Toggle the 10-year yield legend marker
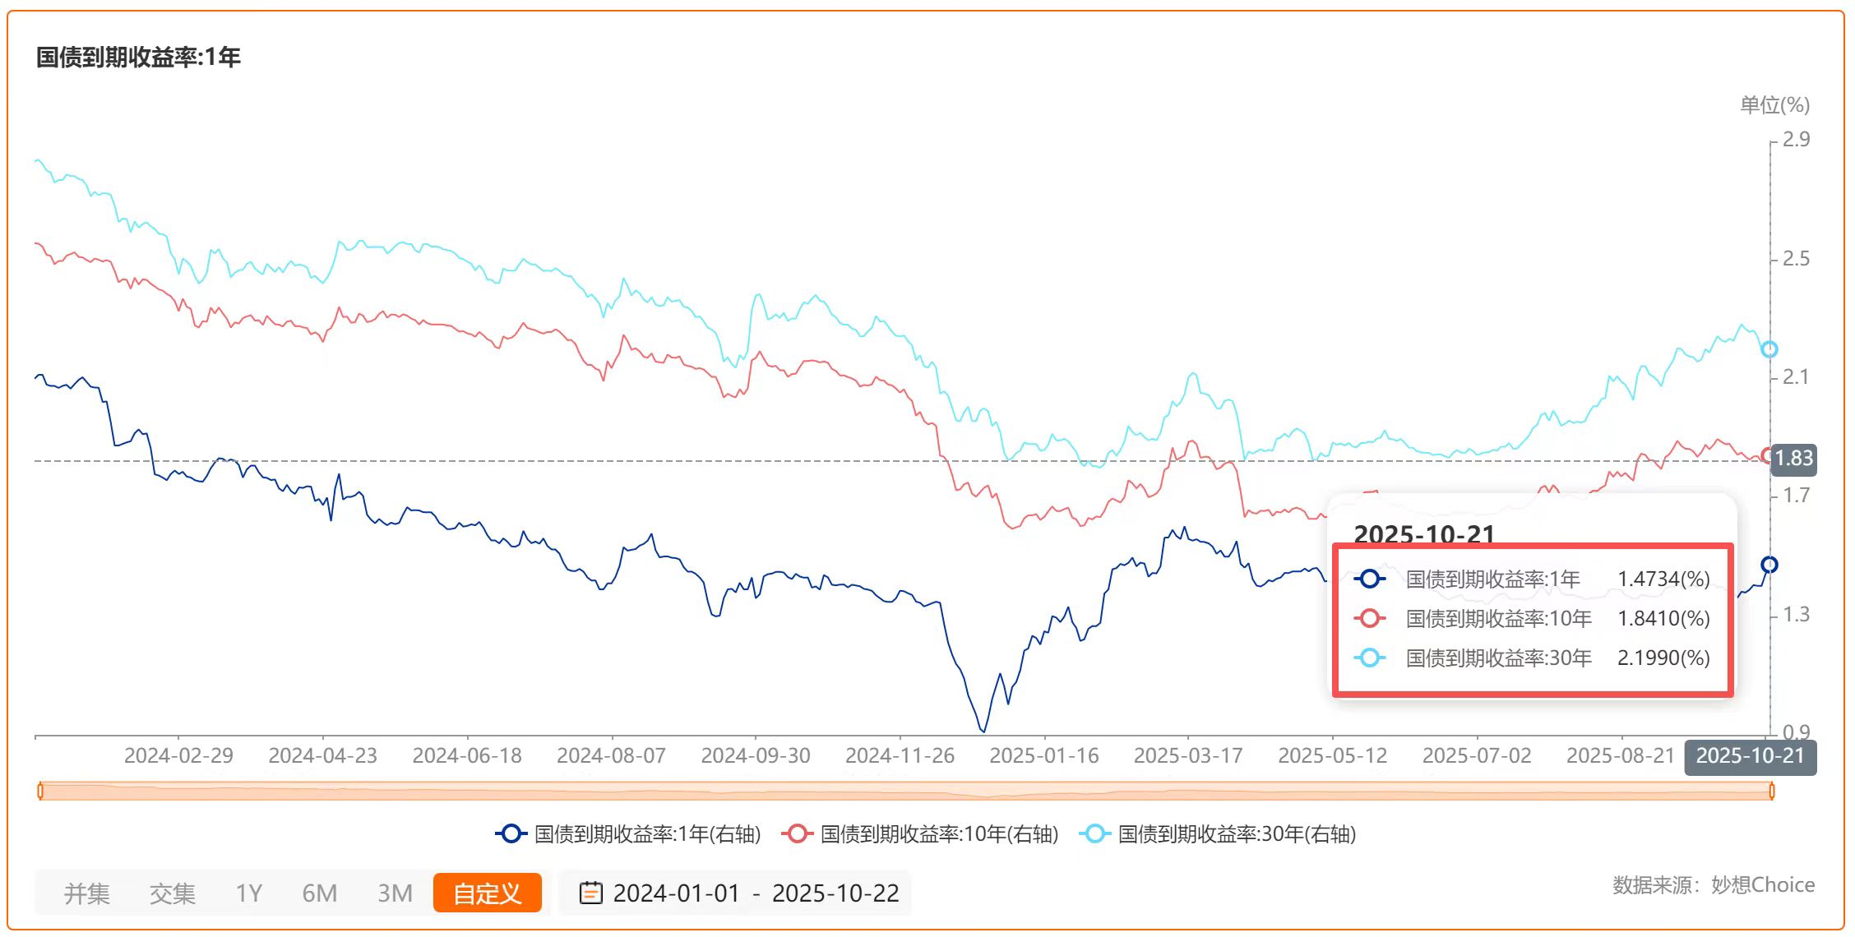Screen dimensions: 1855x937 (797, 833)
